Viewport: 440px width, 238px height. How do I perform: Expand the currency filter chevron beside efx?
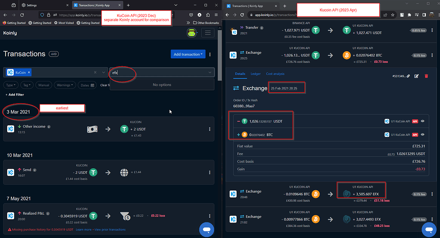click(x=209, y=72)
